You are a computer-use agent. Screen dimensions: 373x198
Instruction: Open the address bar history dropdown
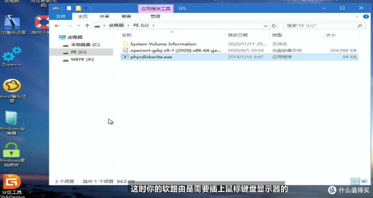(266, 25)
